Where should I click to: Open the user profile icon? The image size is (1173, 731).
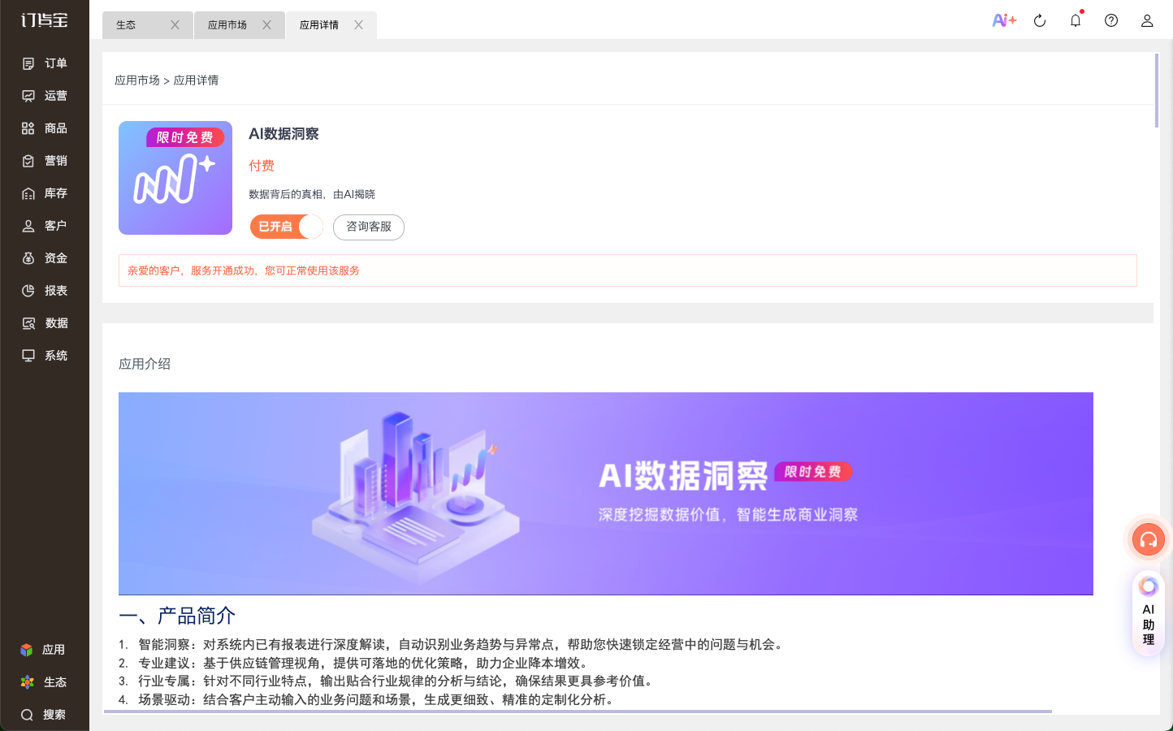coord(1147,20)
